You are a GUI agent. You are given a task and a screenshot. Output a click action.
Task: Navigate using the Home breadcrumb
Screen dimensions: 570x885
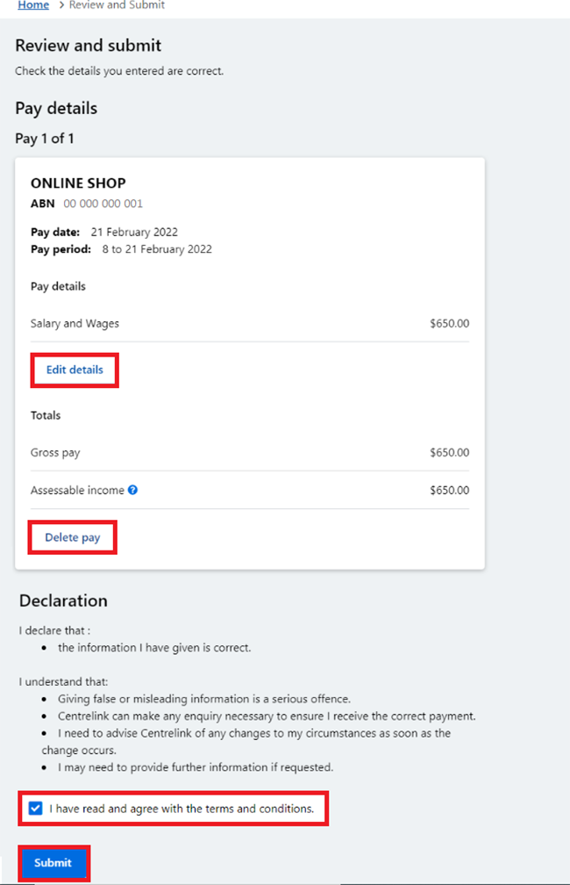32,5
